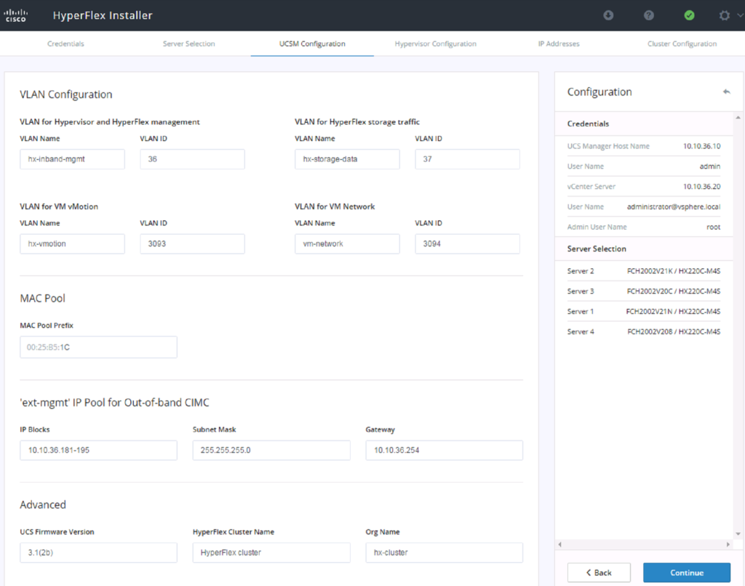Click the hx-inband-mgmt VLAN Name field
The image size is (745, 586).
(72, 159)
